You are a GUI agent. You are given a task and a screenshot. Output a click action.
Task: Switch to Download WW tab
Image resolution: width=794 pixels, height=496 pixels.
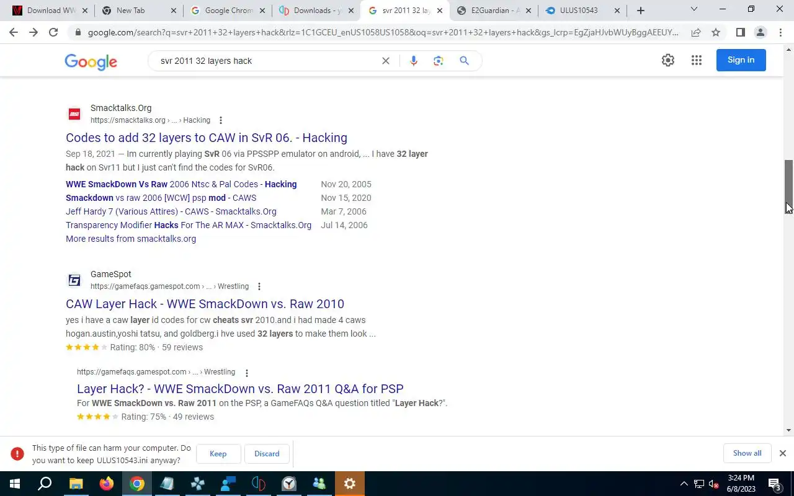(50, 11)
